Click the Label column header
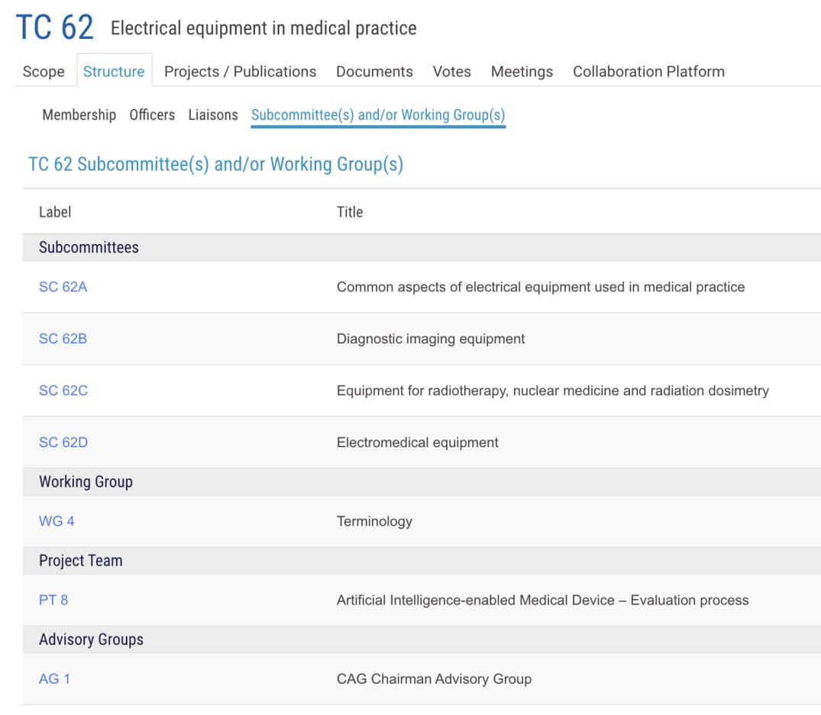The image size is (821, 715). tap(55, 212)
